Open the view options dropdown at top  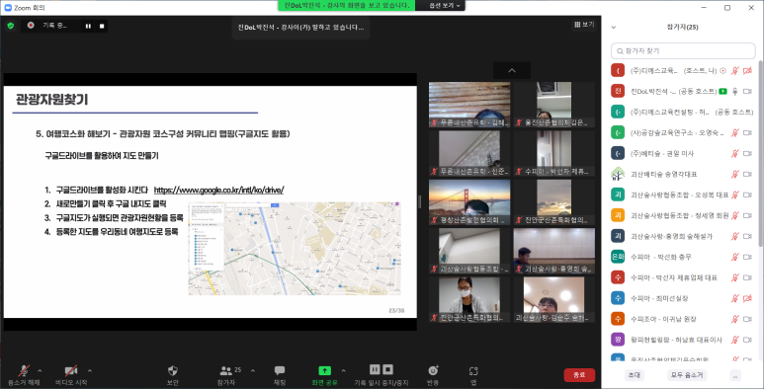445,5
